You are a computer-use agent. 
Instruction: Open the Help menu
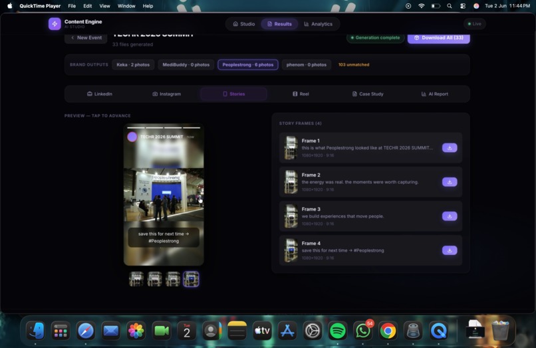tap(148, 6)
